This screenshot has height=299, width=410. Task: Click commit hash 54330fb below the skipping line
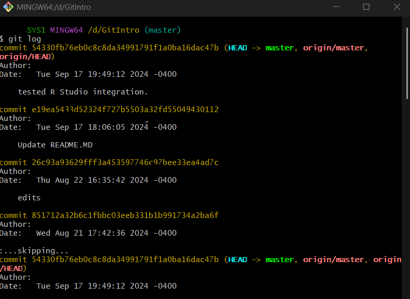pos(125,260)
